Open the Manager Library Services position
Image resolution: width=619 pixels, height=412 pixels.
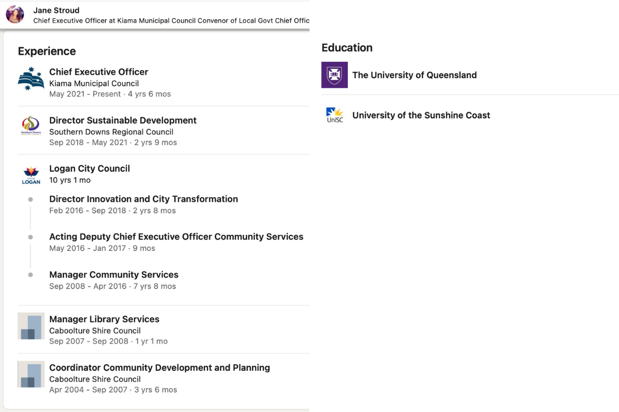pyautogui.click(x=104, y=319)
